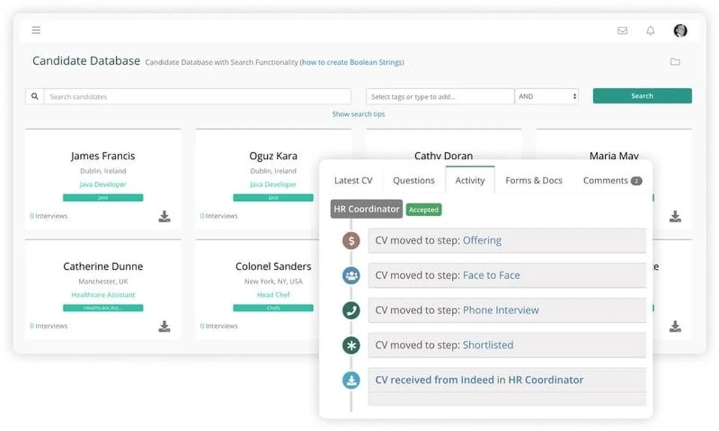Image resolution: width=719 pixels, height=431 pixels.
Task: Click the green Search button
Action: pos(642,96)
